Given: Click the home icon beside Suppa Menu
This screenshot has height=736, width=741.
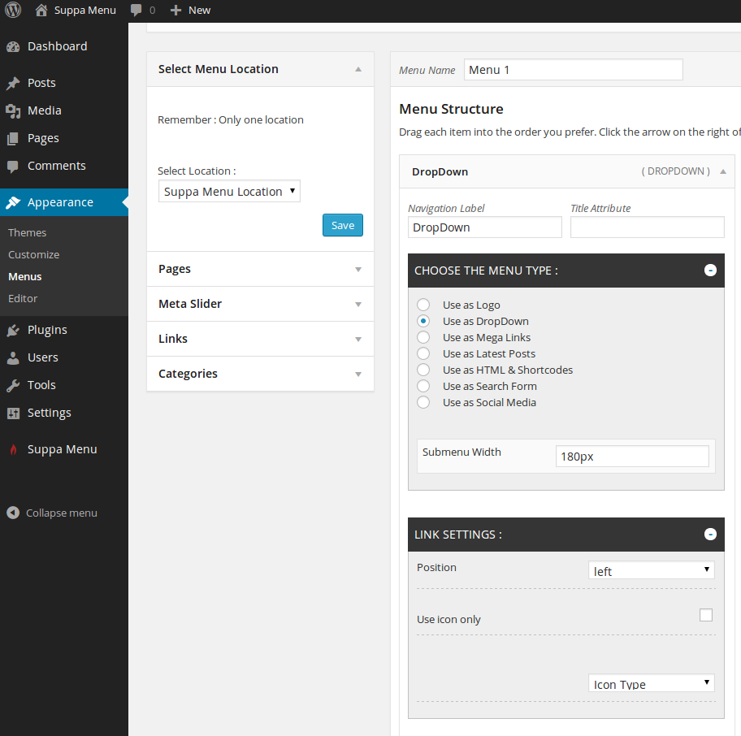Looking at the screenshot, I should 41,10.
